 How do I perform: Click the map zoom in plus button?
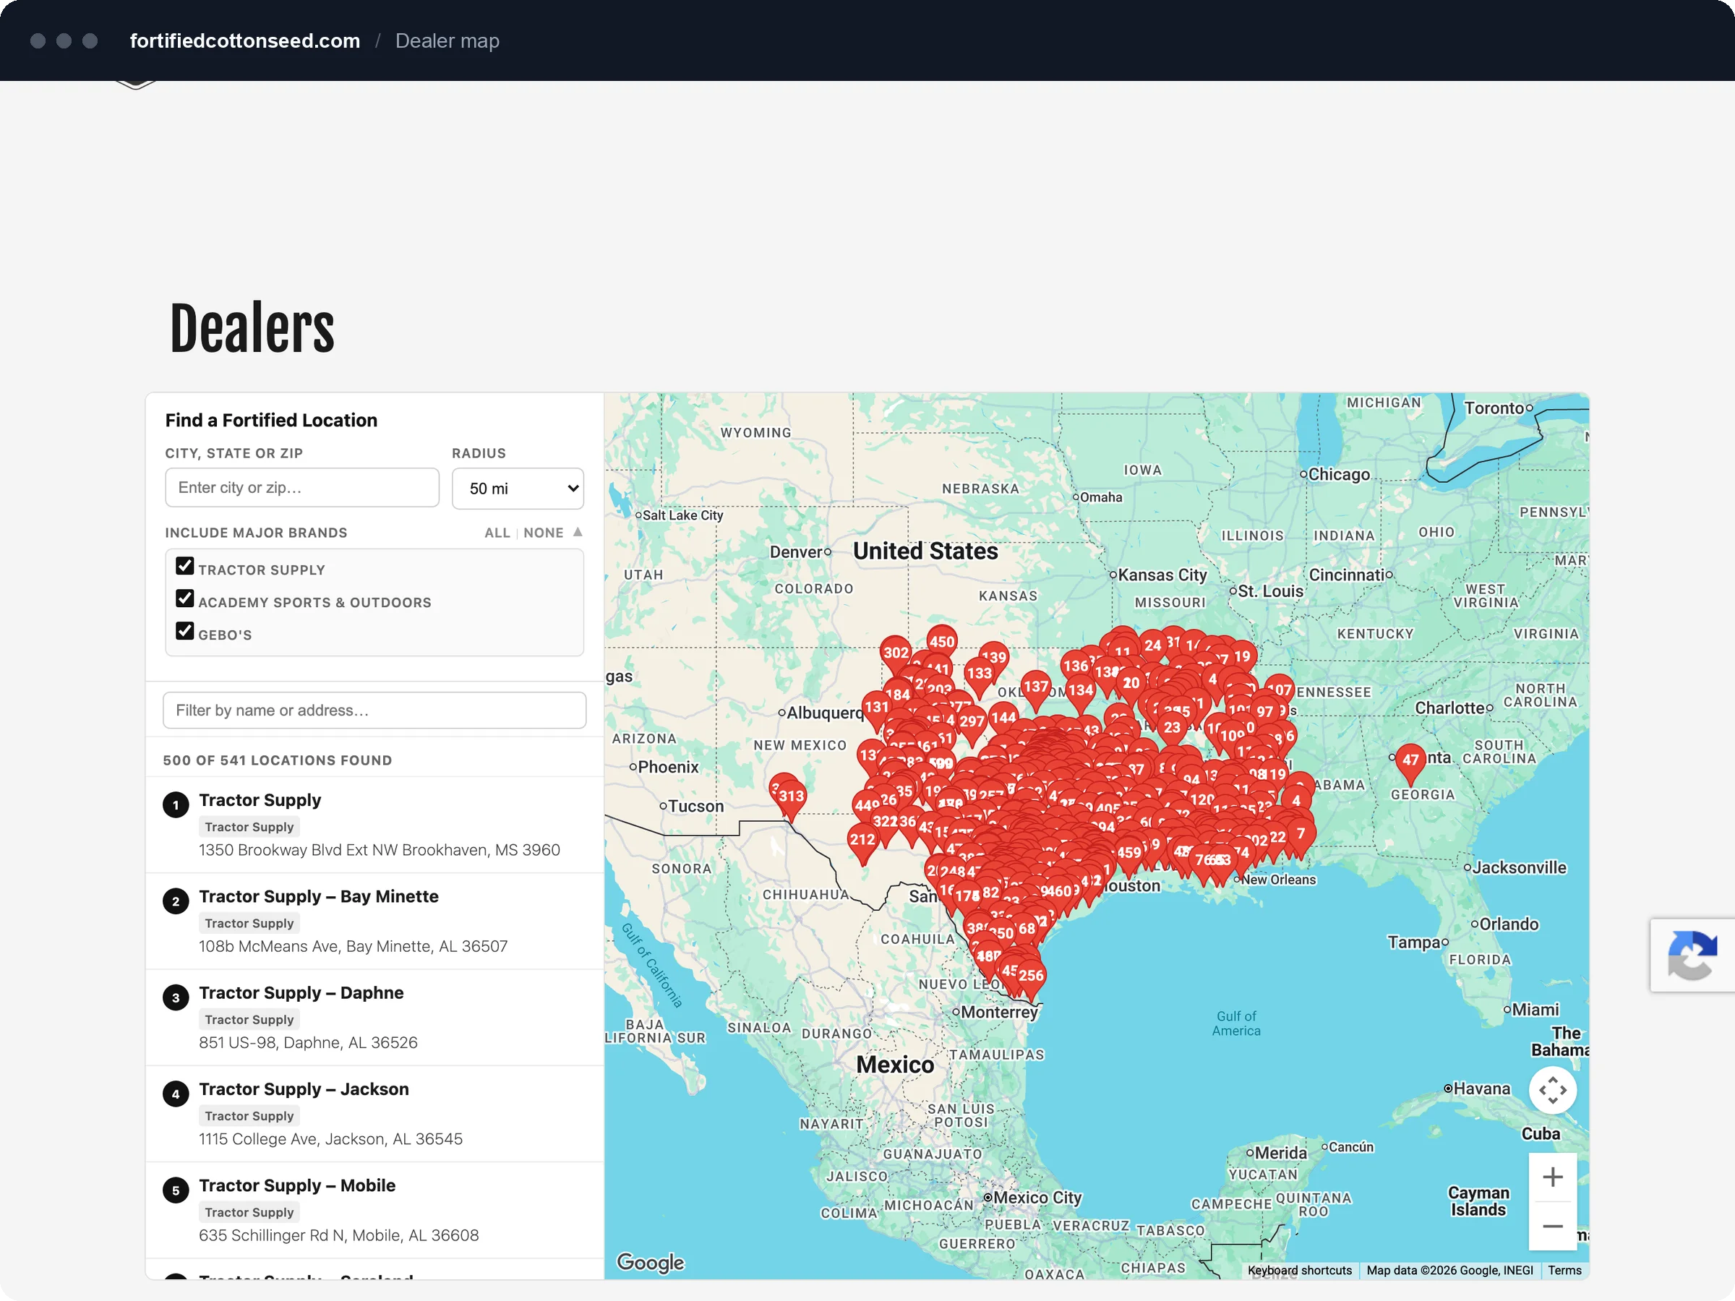1552,1177
